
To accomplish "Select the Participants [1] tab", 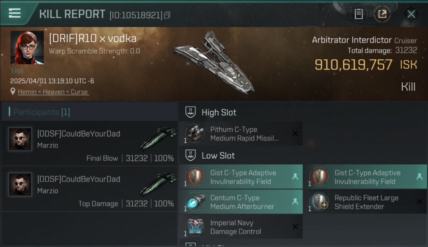I will pyautogui.click(x=41, y=112).
